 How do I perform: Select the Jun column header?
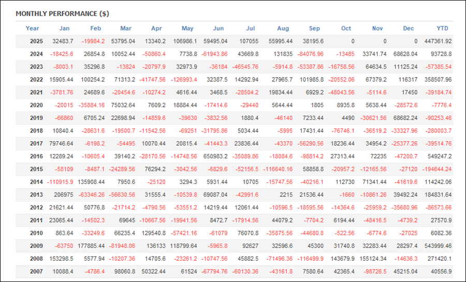tap(219, 28)
